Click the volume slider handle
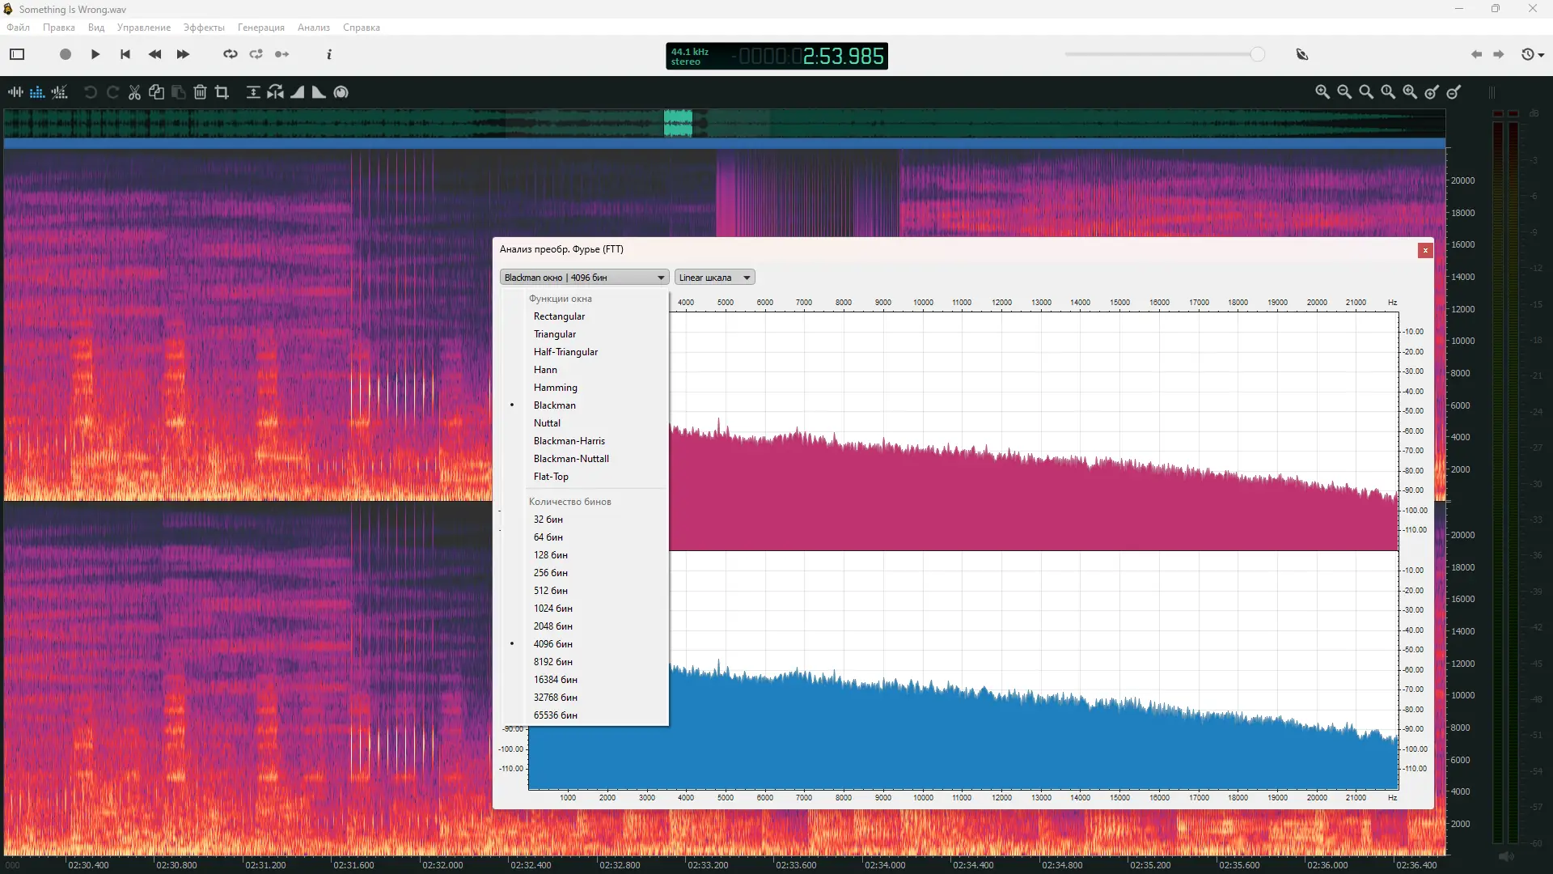The width and height of the screenshot is (1553, 874). [x=1257, y=54]
